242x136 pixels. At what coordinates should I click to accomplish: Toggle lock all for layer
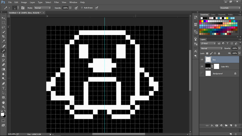(x=219, y=53)
